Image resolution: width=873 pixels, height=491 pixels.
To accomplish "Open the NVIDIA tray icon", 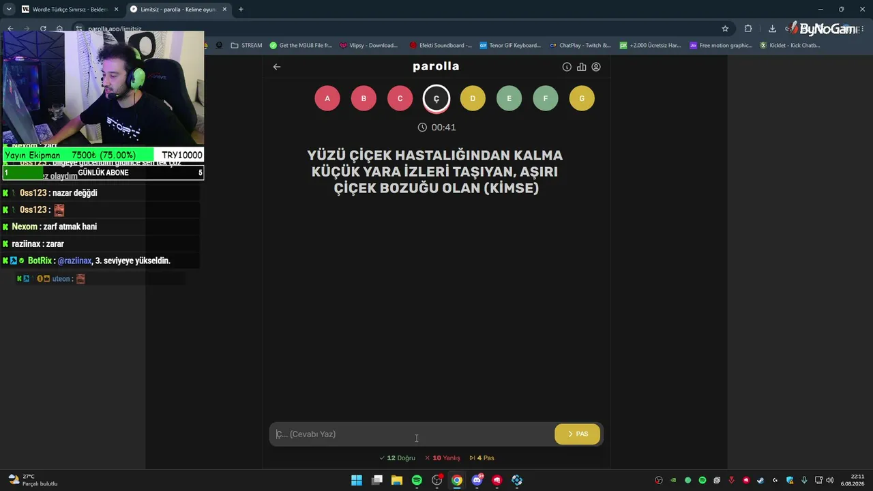I will 673,480.
